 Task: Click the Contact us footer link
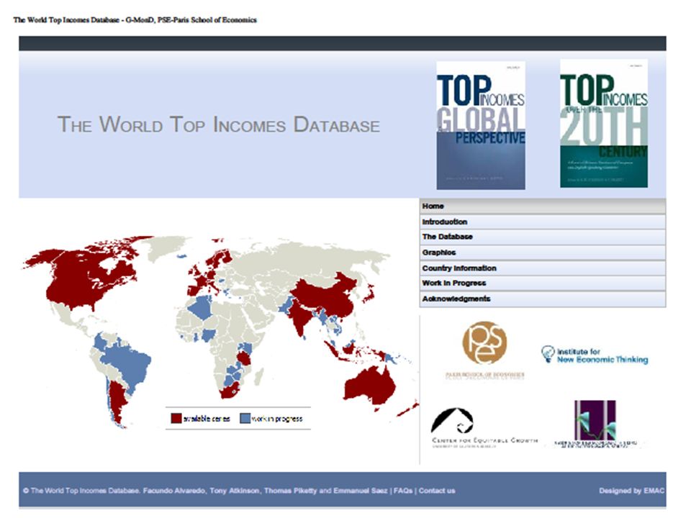coord(437,491)
